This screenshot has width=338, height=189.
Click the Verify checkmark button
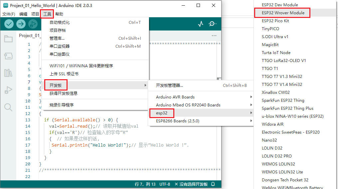pyautogui.click(x=9, y=24)
